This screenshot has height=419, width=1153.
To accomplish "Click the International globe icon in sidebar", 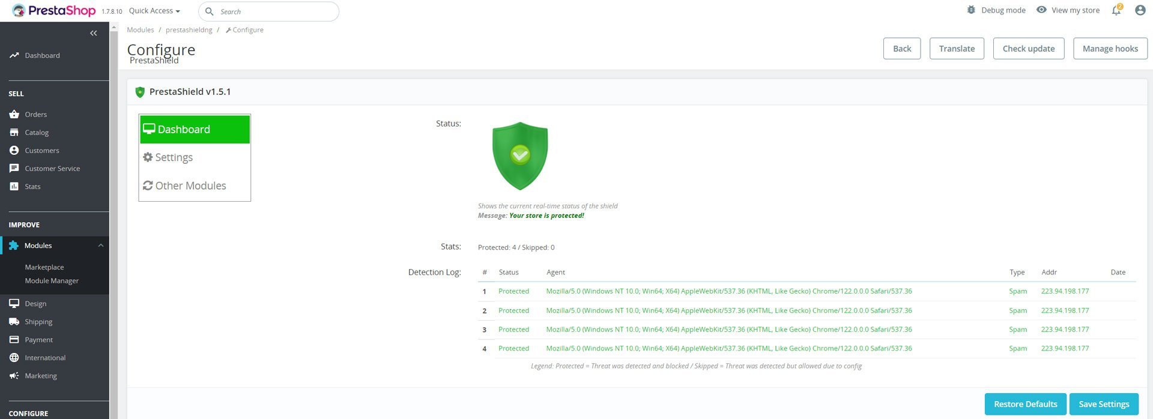I will tap(14, 358).
